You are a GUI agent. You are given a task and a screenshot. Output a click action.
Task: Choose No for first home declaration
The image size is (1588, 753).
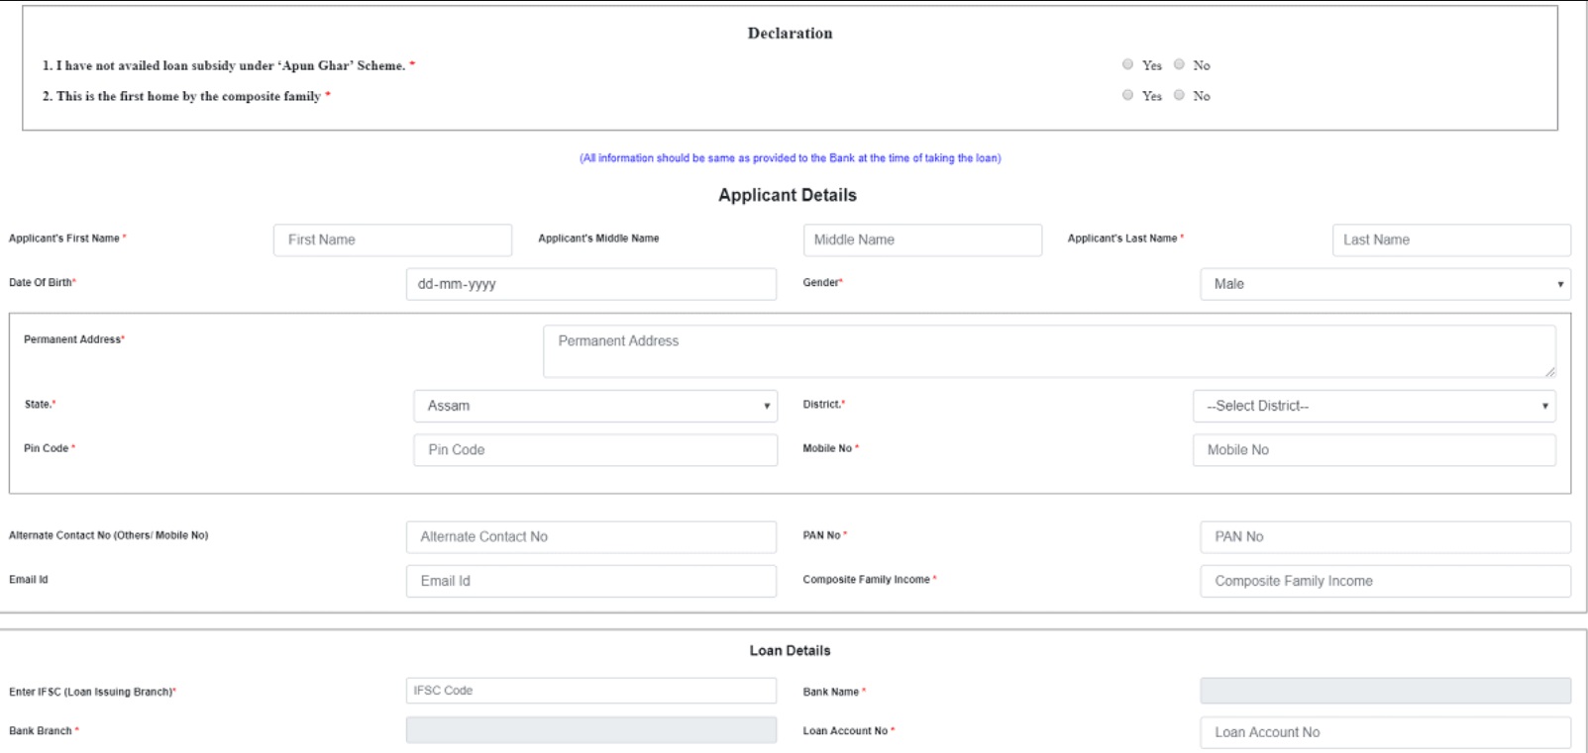1179,95
